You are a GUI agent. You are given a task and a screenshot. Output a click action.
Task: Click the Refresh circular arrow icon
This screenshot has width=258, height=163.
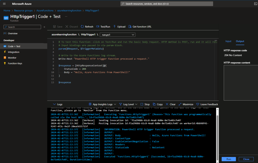[82, 27]
